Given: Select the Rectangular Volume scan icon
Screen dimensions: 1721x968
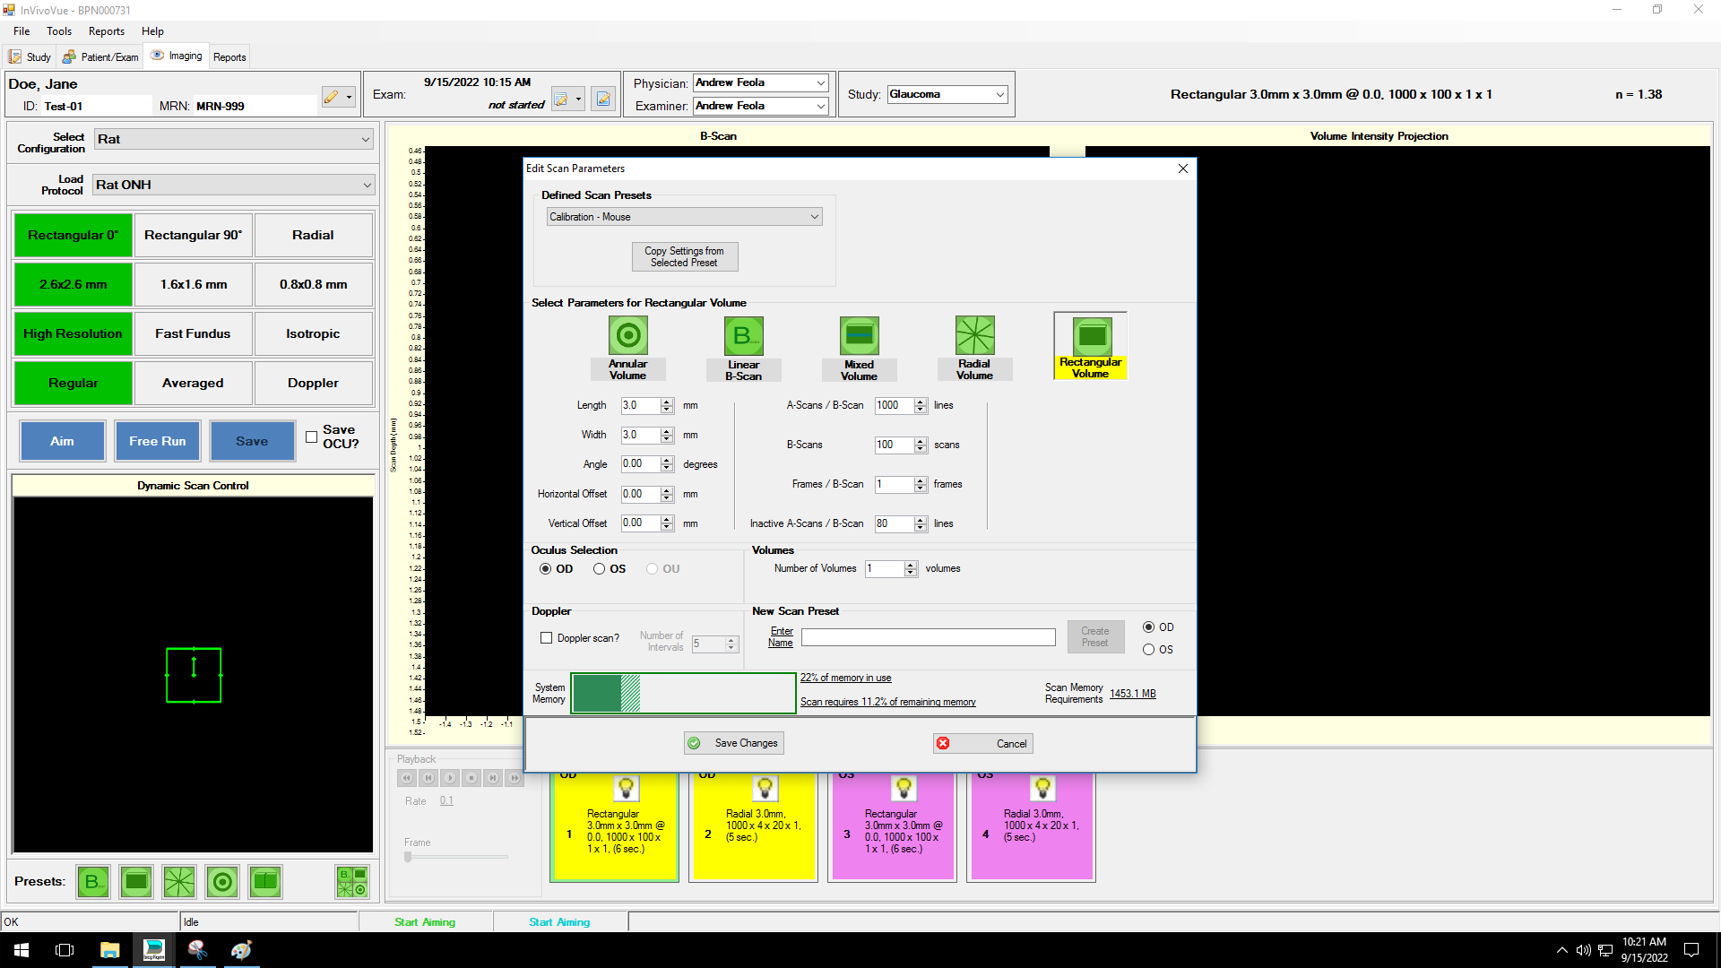Looking at the screenshot, I should (1091, 336).
